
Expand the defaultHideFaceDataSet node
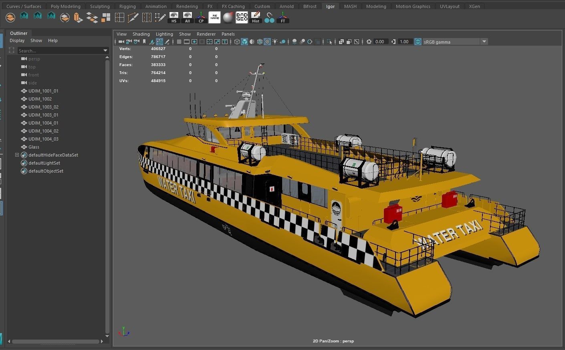pos(17,155)
